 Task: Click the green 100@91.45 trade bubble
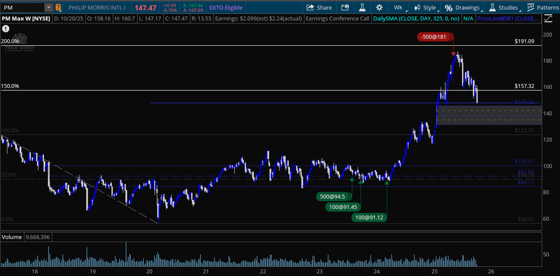[343, 207]
